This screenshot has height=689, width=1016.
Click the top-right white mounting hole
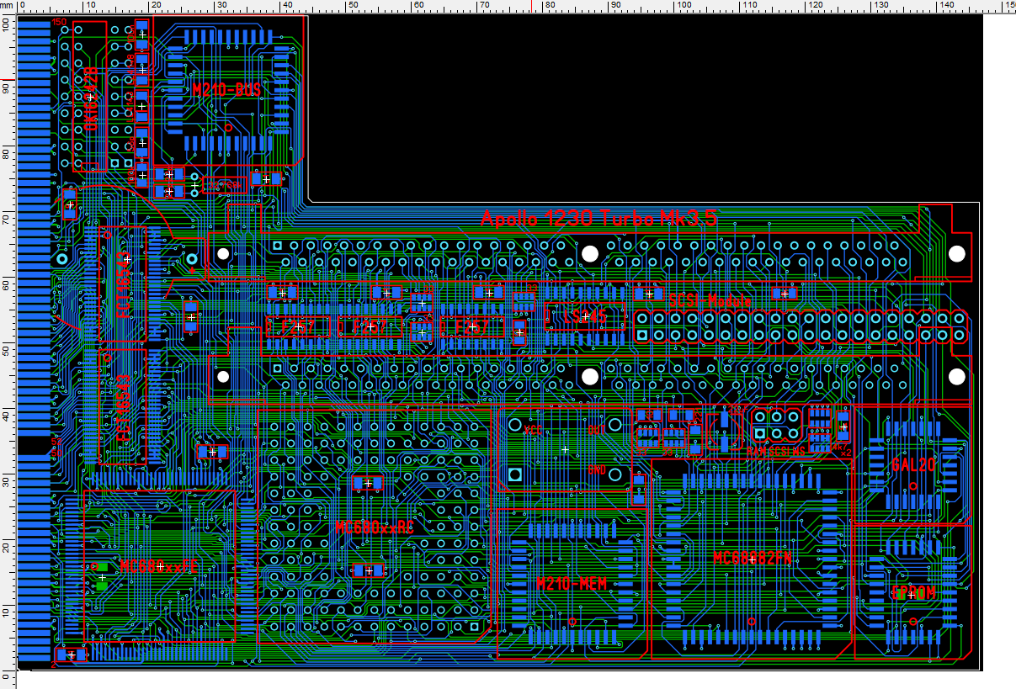[x=956, y=252]
